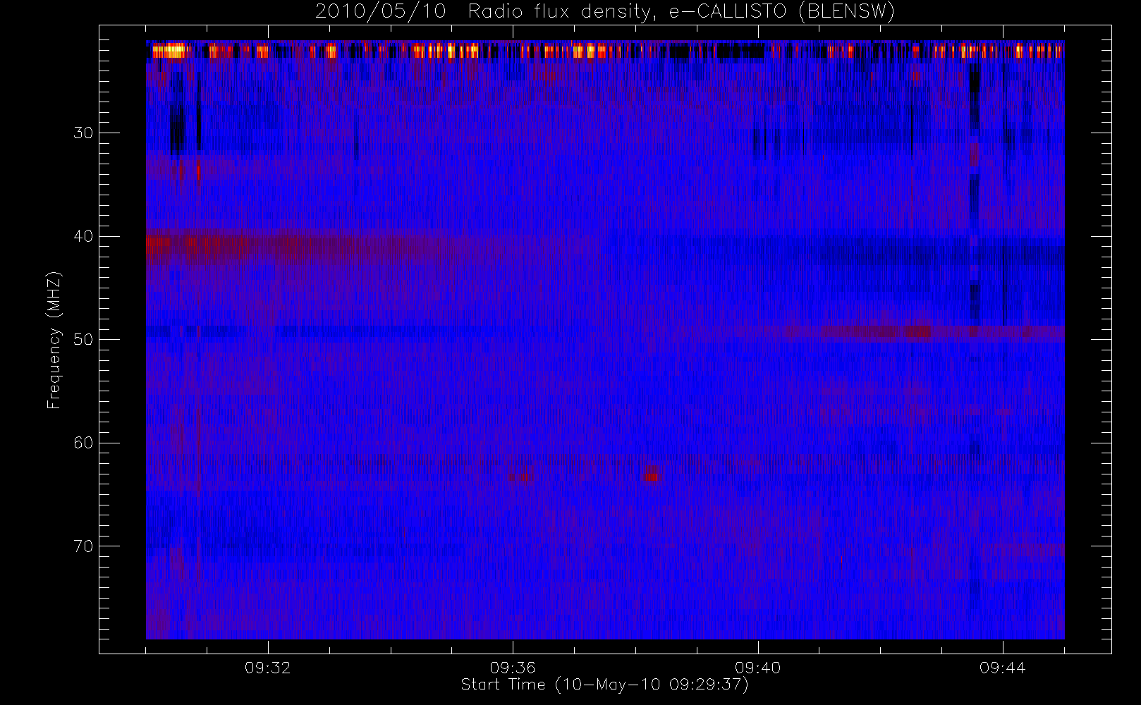Click the 70 frequency tick label
This screenshot has width=1141, height=705.
click(83, 546)
